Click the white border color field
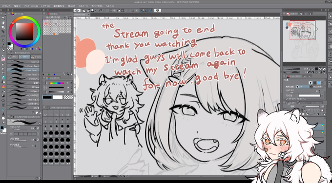 (309, 95)
